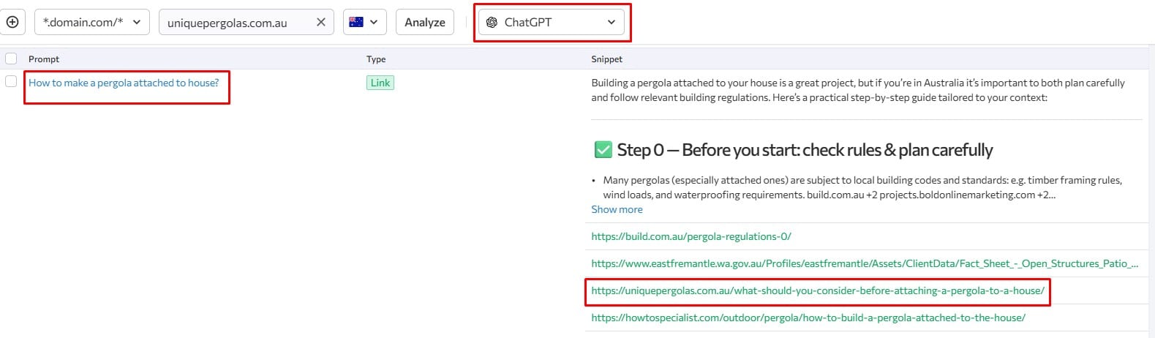Click the ChatGPT logo icon
This screenshot has width=1155, height=338.
coord(492,22)
